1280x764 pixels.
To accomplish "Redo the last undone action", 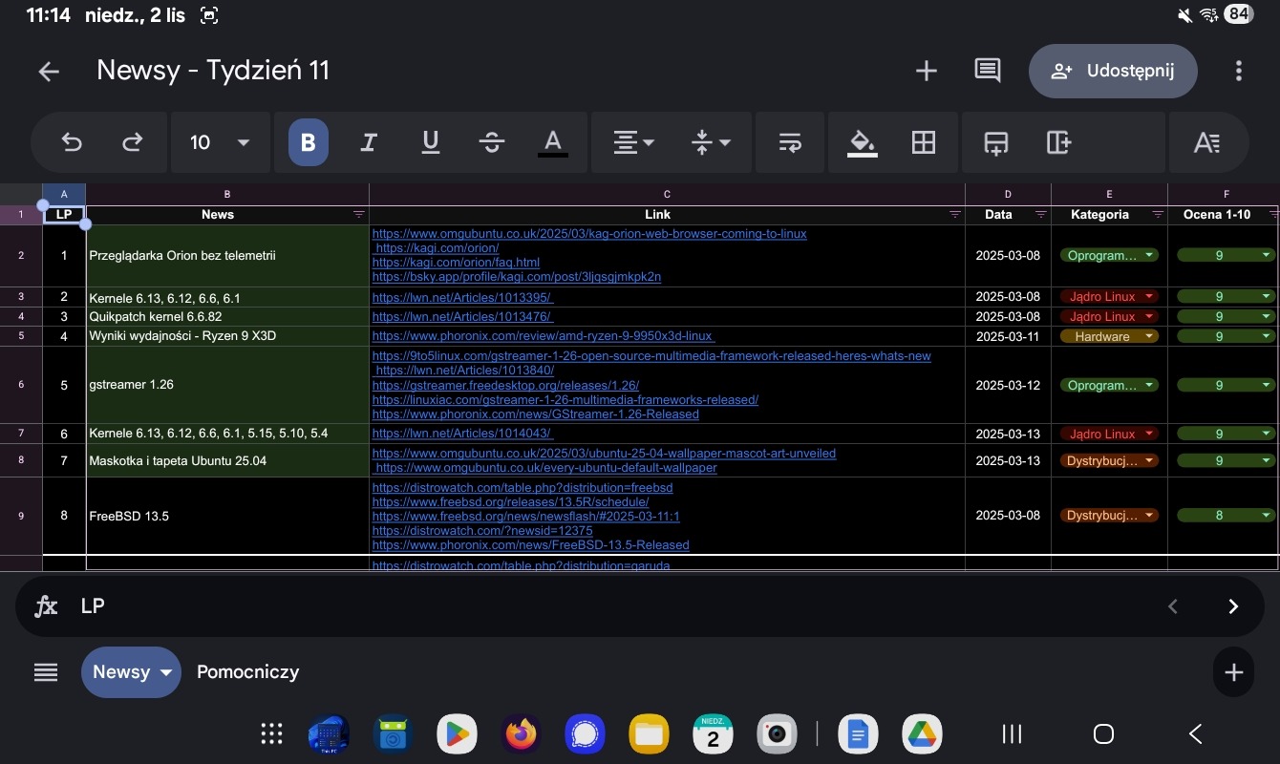I will click(x=132, y=142).
